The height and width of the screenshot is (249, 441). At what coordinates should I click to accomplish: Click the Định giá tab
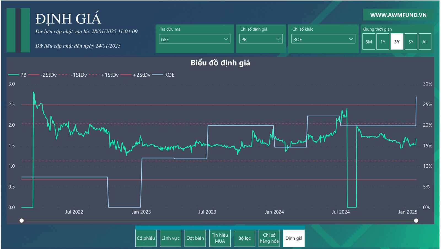[x=294, y=238]
